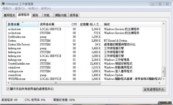The image size is (173, 105).
Task: Click the Task Manager title bar icon
Action: click(3, 4)
